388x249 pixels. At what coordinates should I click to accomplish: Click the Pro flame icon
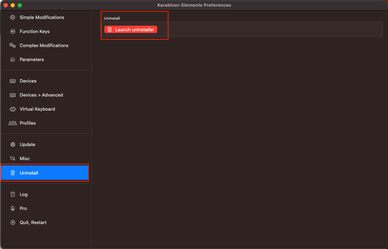point(13,208)
